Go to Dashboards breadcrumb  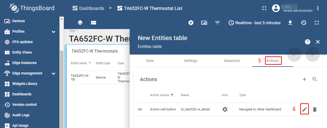click(x=88, y=8)
